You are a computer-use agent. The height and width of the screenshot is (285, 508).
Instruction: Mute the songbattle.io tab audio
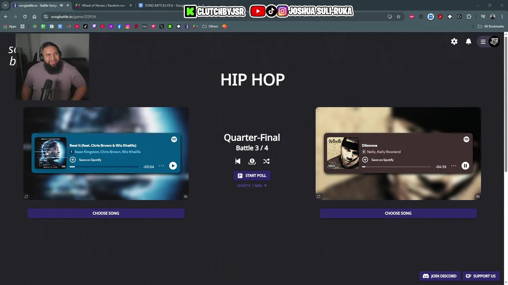[x=61, y=6]
